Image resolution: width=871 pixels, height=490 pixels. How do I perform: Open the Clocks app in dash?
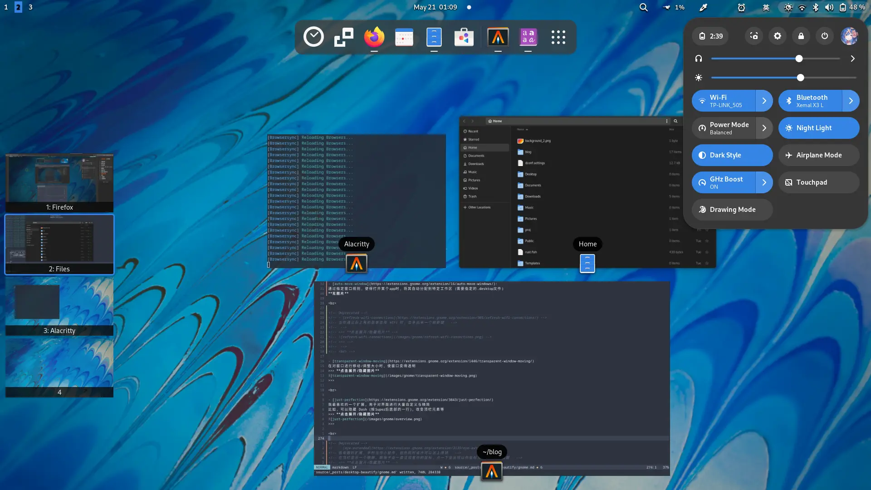tap(313, 37)
